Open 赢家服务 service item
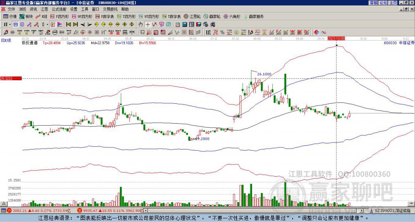Image resolution: width=415 pixels, height=222 pixels. 254,16
